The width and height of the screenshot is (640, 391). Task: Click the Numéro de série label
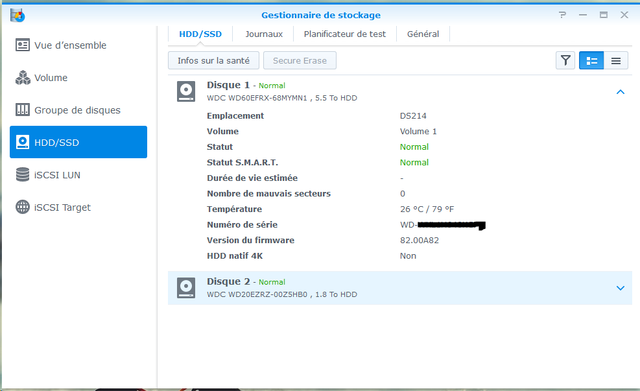click(x=242, y=224)
